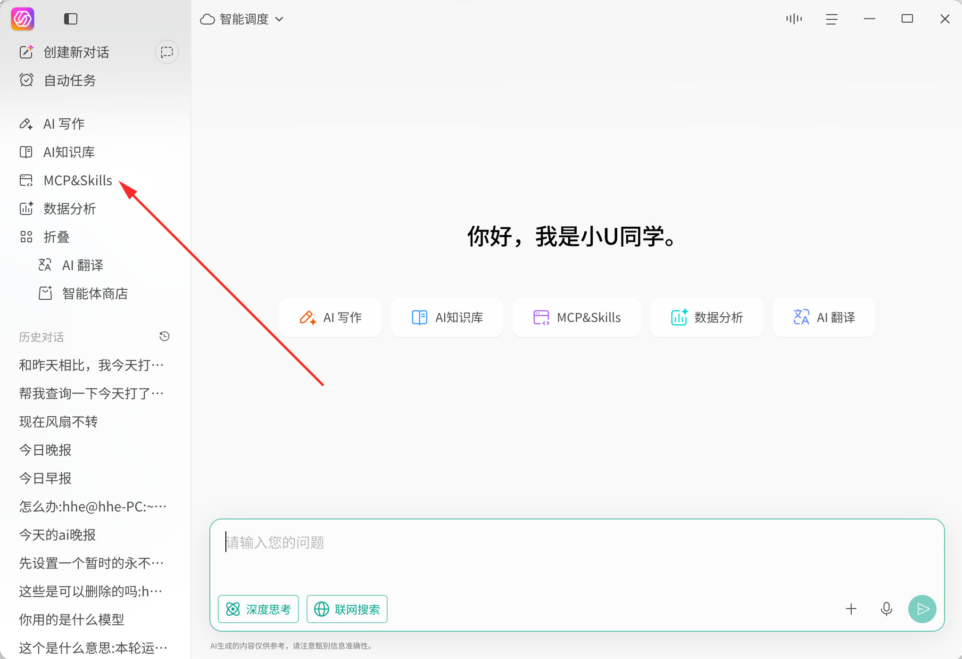Toggle 深度思考 mode
The width and height of the screenshot is (962, 659).
pyautogui.click(x=258, y=609)
